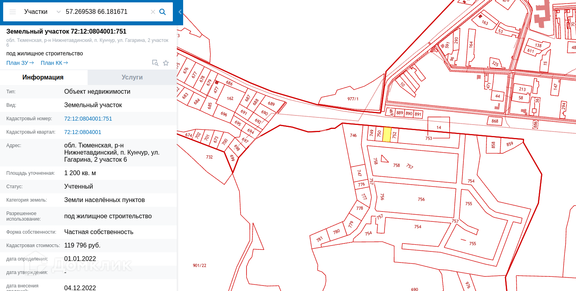Open План ЗУ link
This screenshot has height=291, width=576.
tap(20, 63)
